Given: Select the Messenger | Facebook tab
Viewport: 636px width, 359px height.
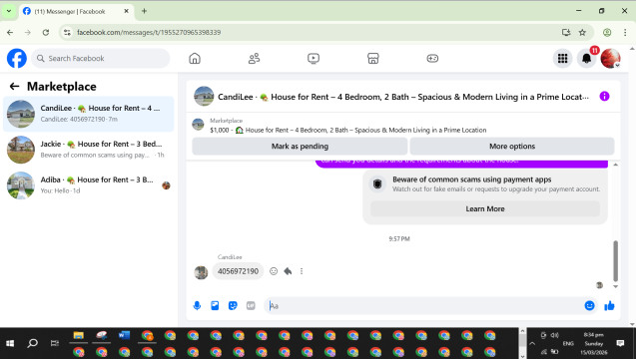Looking at the screenshot, I should click(x=76, y=11).
